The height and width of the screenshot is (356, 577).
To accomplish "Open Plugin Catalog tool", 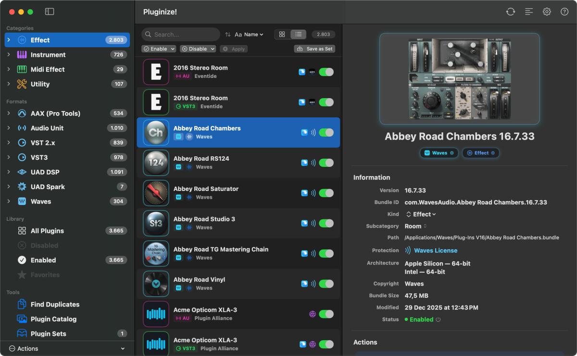I will (53, 319).
